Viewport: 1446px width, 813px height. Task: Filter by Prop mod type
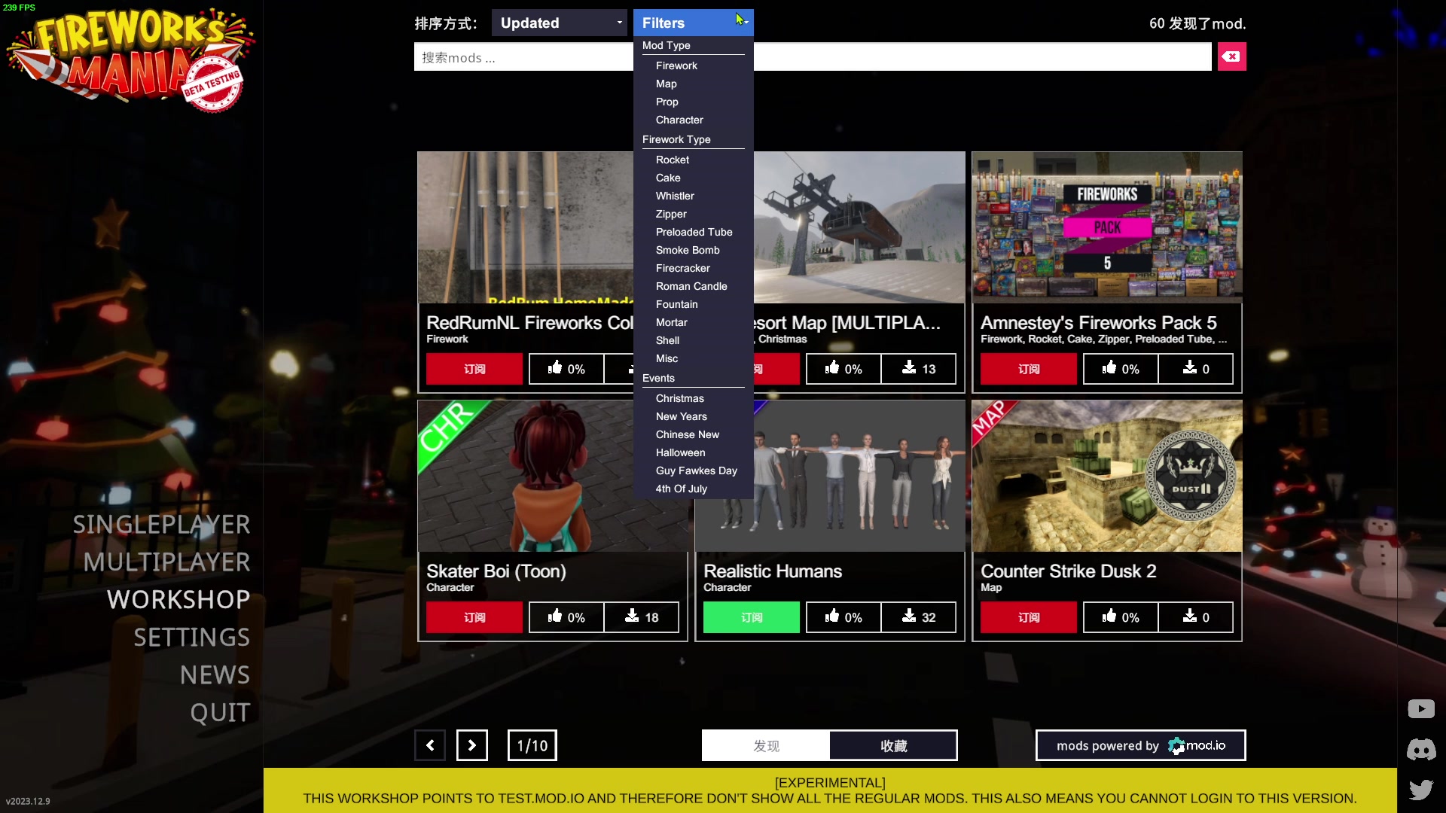pyautogui.click(x=667, y=102)
